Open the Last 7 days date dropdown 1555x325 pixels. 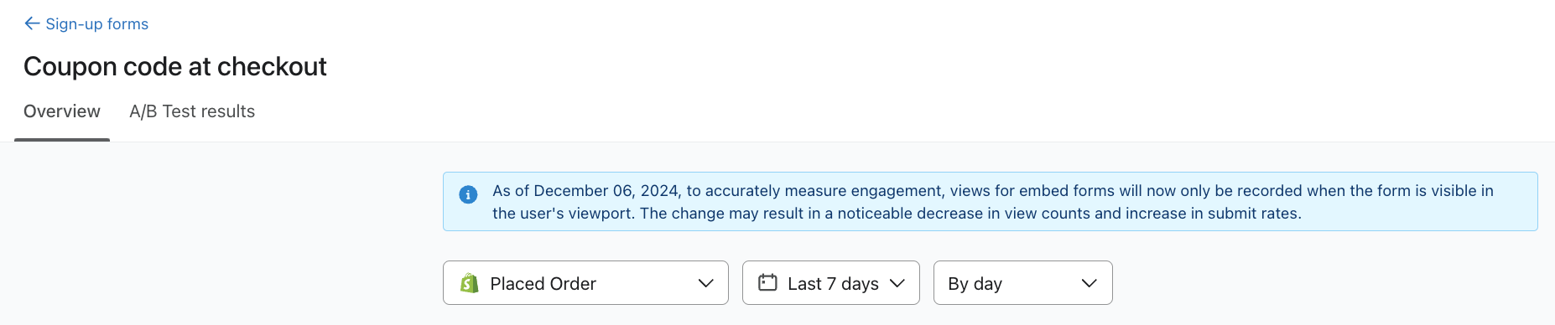click(x=831, y=283)
